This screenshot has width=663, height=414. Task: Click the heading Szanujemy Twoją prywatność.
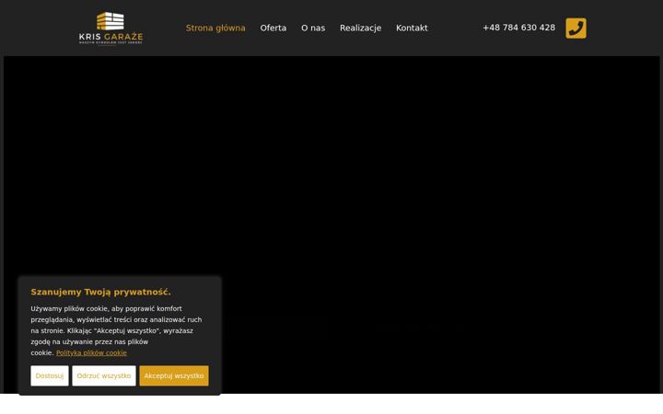100,292
